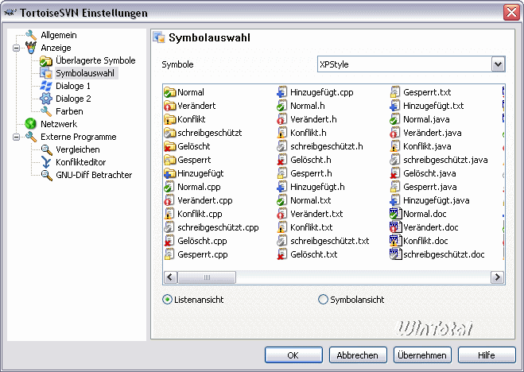Click the schreibgeschützt.txt list entry
The image size is (524, 372).
323,241
